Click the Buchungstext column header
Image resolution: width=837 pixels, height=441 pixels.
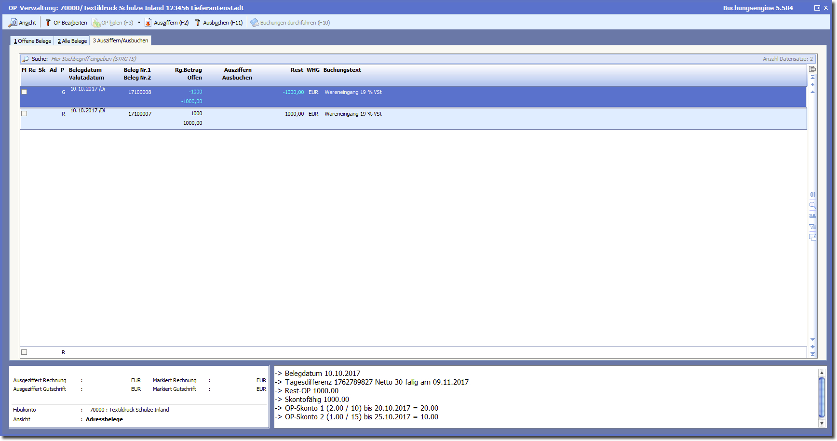coord(342,70)
